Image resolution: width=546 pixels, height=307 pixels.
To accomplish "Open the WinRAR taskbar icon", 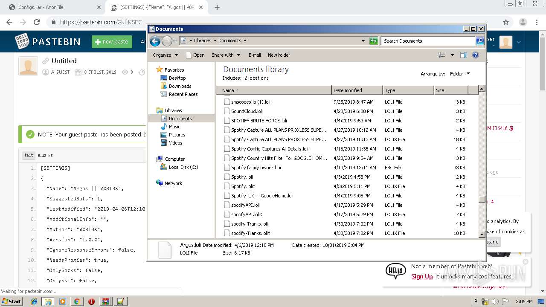I will 105,301.
